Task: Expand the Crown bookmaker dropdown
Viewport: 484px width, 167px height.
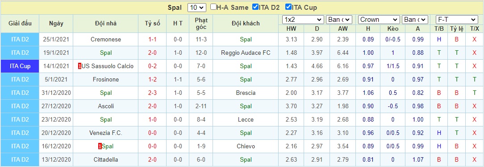Action: 379,20
